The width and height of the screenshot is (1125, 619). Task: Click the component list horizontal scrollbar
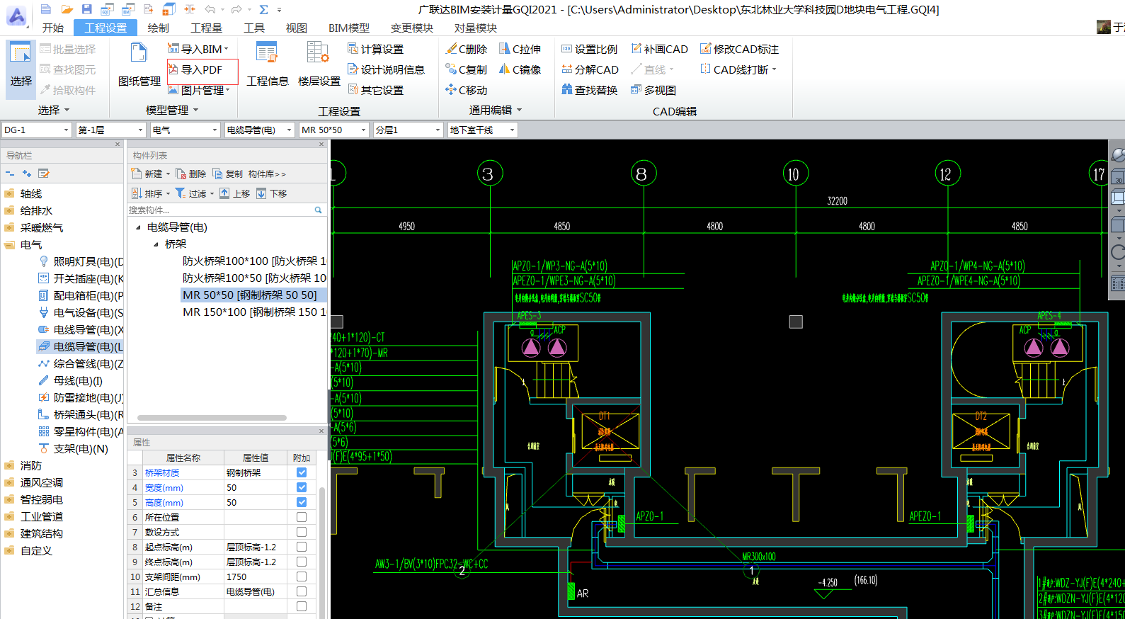(x=212, y=418)
